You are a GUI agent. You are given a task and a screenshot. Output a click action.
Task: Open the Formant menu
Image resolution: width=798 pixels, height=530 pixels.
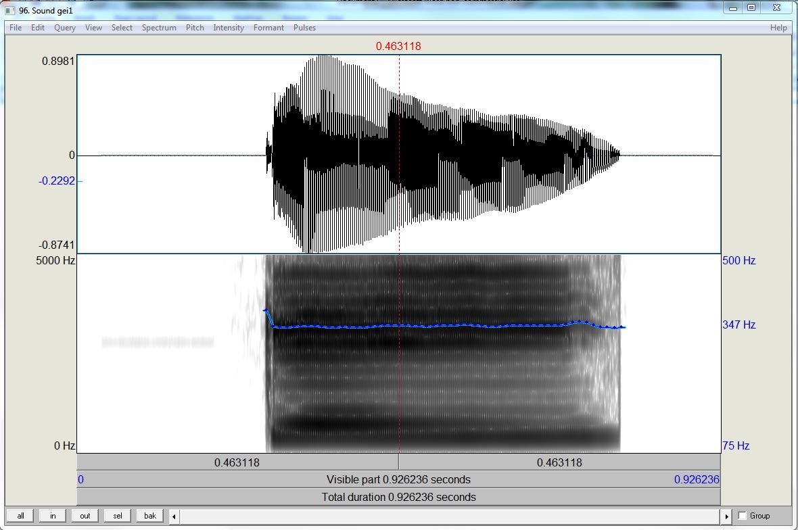(x=268, y=28)
